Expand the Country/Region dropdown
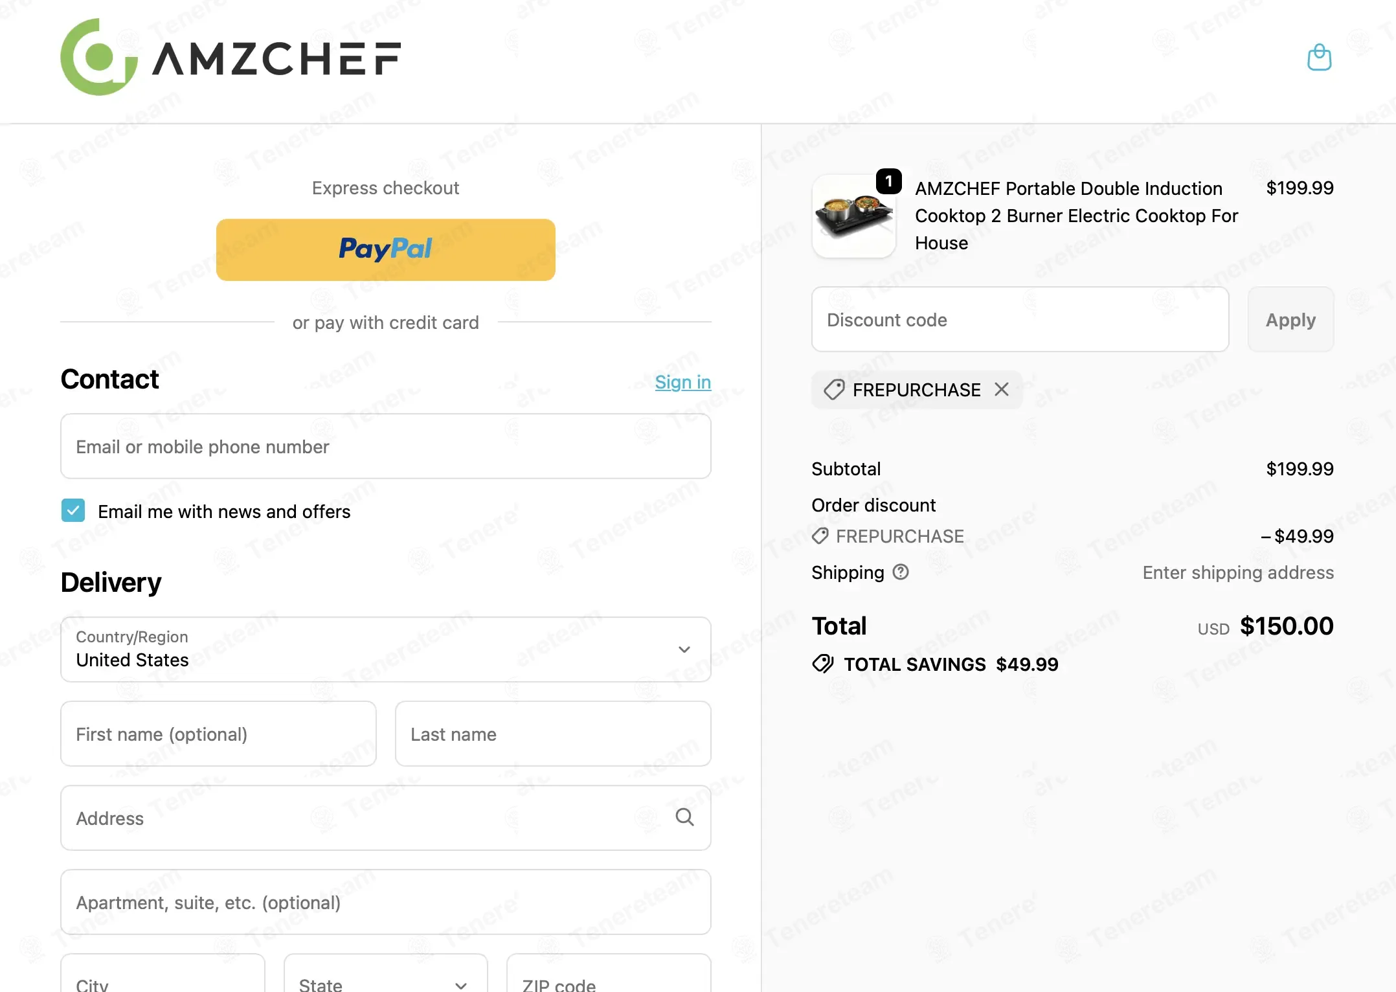Screen dimensions: 1396x992 coord(386,649)
